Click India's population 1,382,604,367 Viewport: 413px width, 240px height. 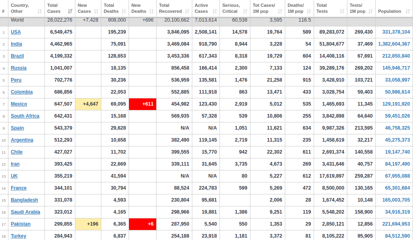tap(394, 44)
